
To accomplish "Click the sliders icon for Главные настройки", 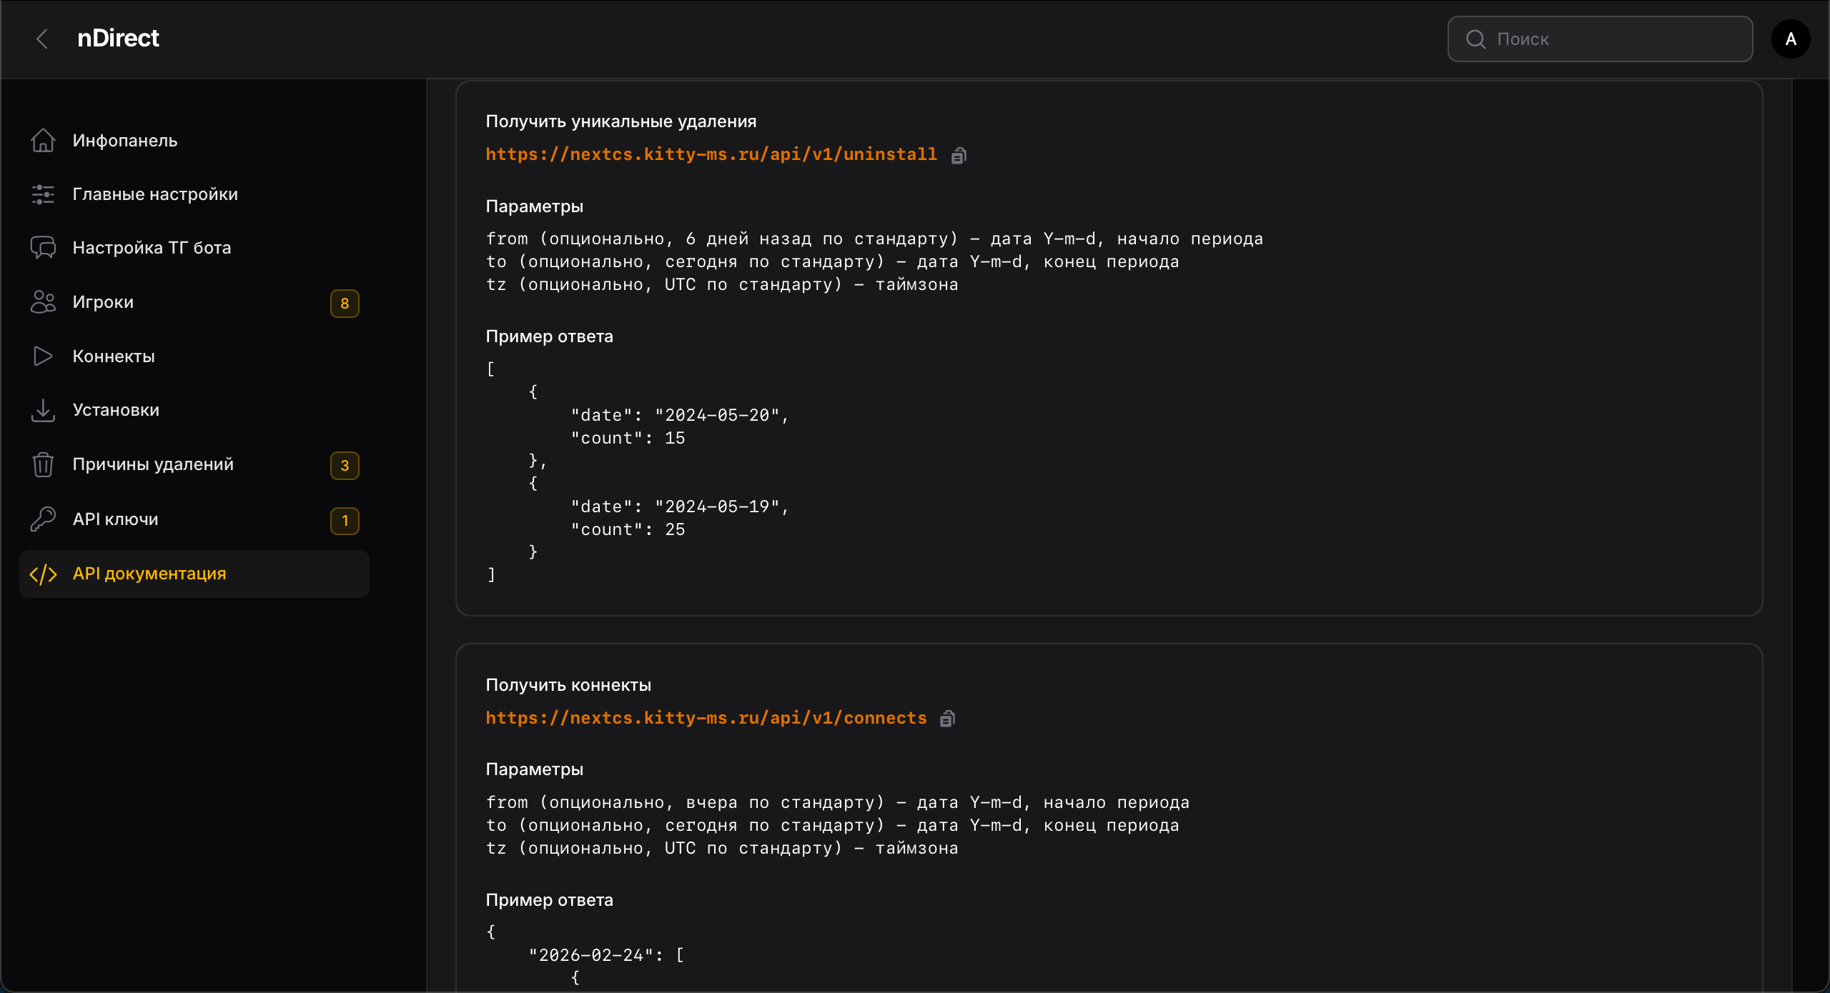I will [43, 194].
